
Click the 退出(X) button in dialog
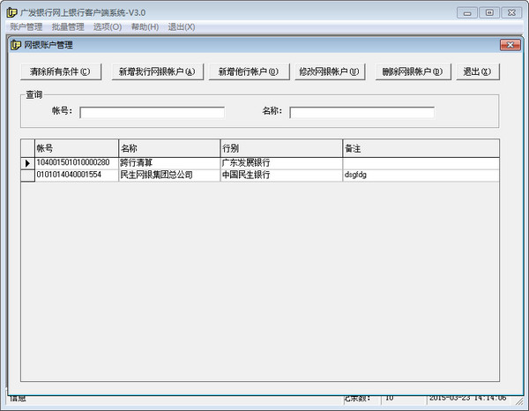(478, 71)
